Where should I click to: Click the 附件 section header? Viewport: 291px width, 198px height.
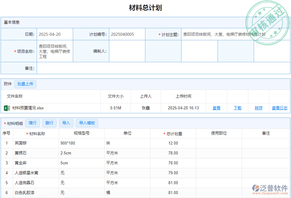7,84
